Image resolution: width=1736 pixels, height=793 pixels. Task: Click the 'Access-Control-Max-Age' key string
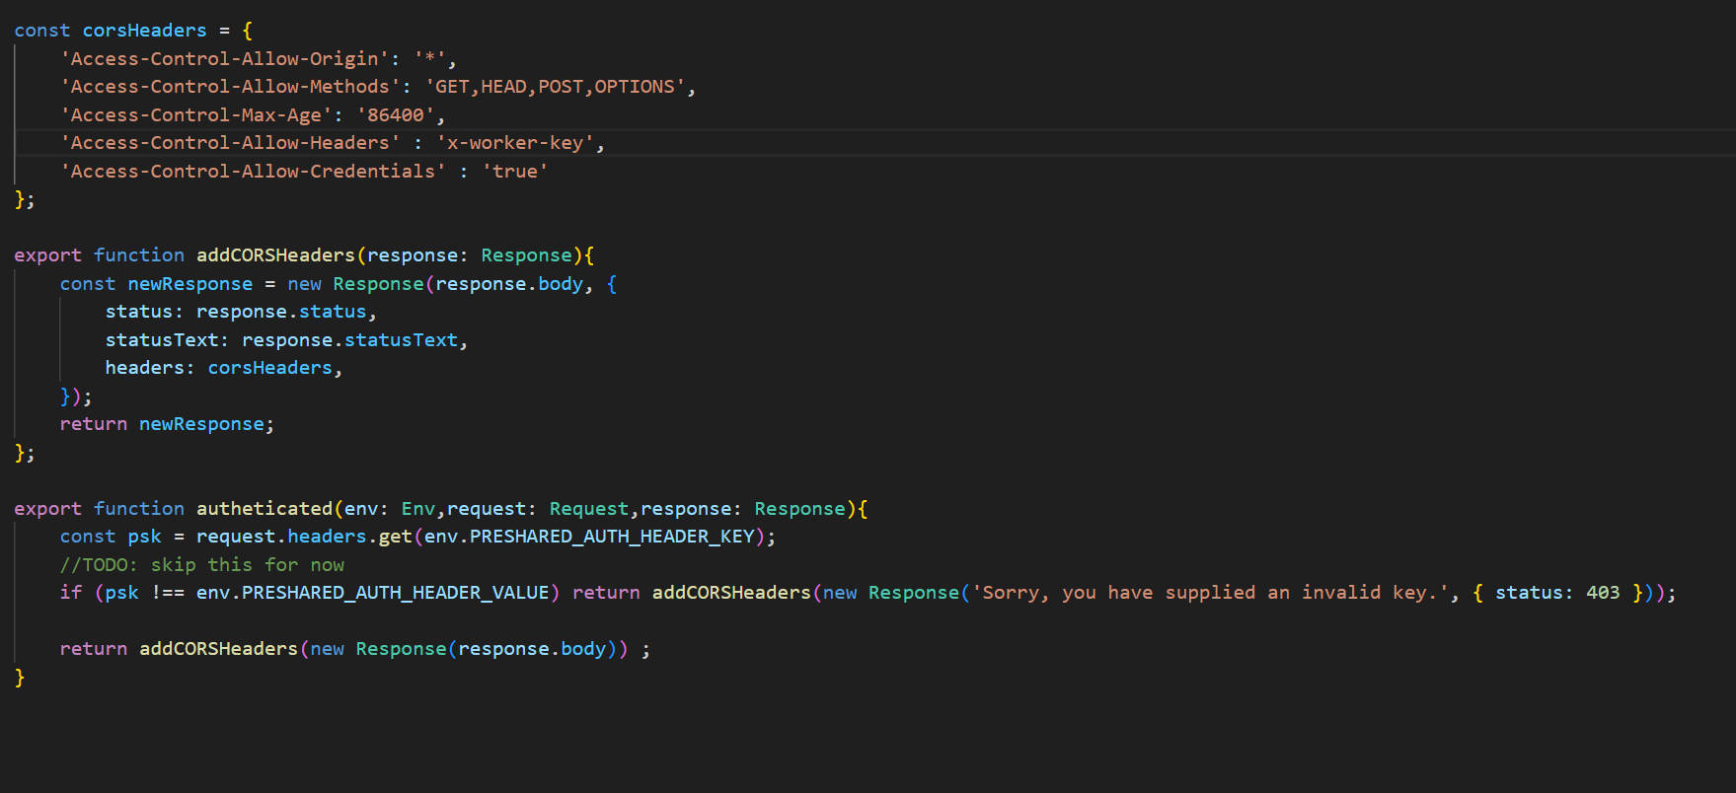(x=196, y=115)
